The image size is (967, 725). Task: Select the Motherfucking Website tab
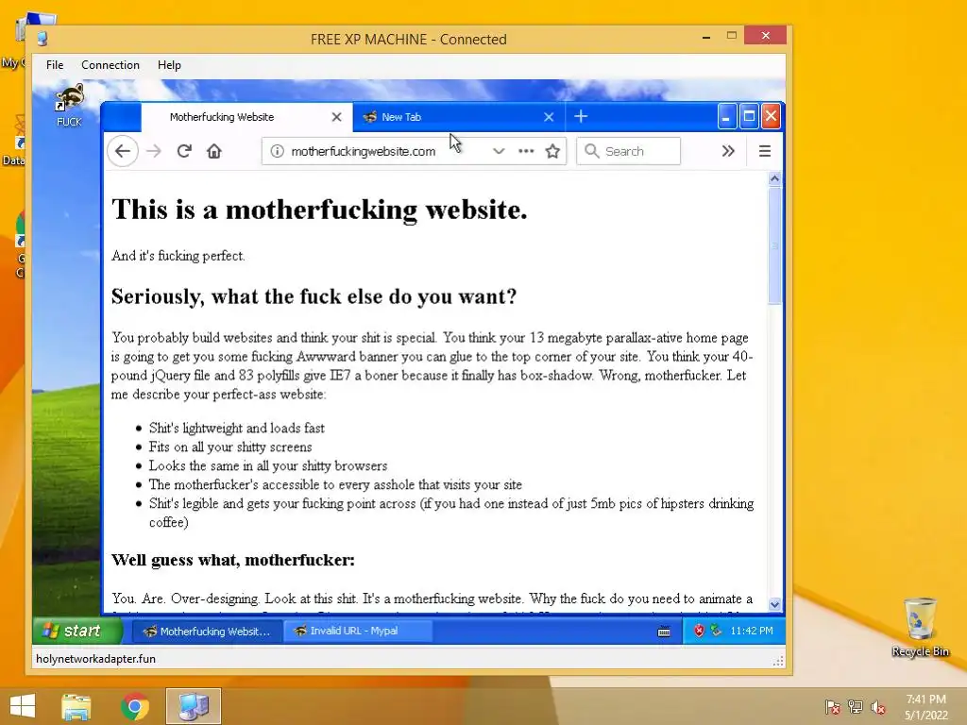tap(246, 117)
